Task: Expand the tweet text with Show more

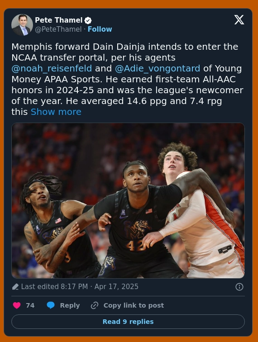Action: coord(56,112)
